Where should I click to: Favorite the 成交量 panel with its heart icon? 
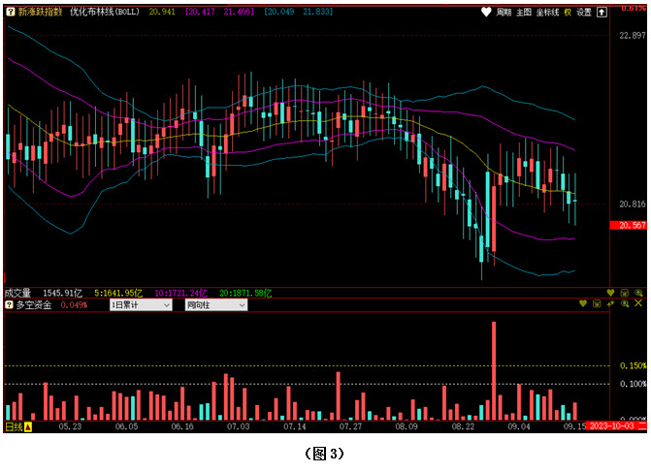(610, 293)
